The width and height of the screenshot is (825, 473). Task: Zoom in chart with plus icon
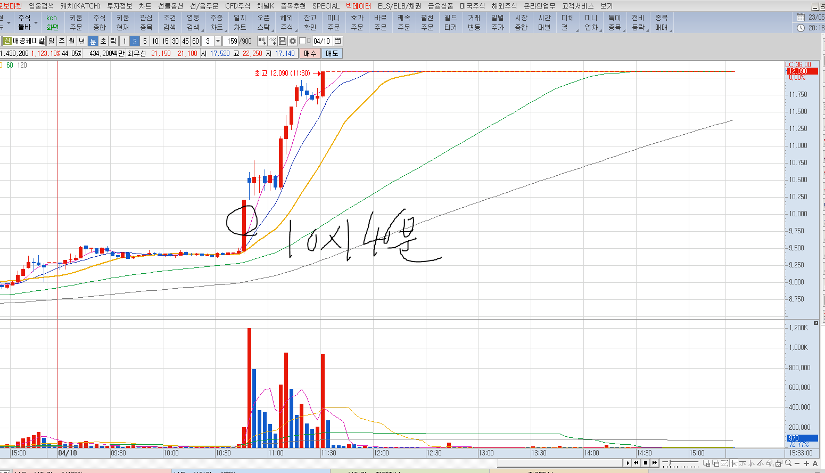pyautogui.click(x=806, y=463)
